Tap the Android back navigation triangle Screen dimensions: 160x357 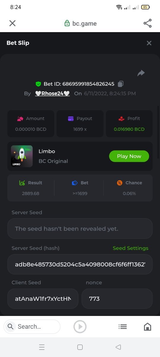click(118, 347)
